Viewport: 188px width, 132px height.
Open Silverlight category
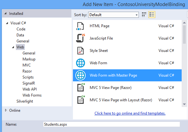tap(25, 101)
